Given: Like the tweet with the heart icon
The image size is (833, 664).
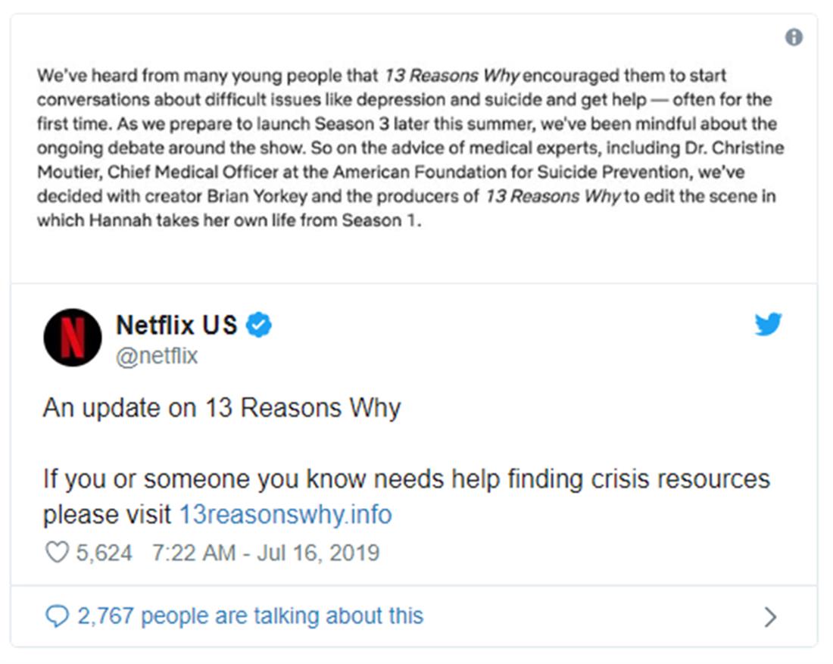Looking at the screenshot, I should pos(57,553).
